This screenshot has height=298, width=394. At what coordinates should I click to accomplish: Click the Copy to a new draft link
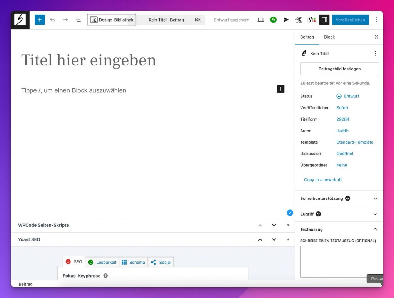click(323, 180)
